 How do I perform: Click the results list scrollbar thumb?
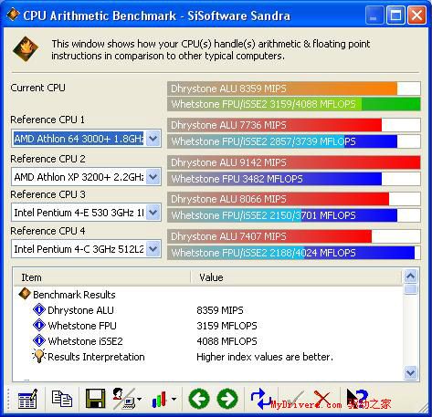(x=411, y=289)
